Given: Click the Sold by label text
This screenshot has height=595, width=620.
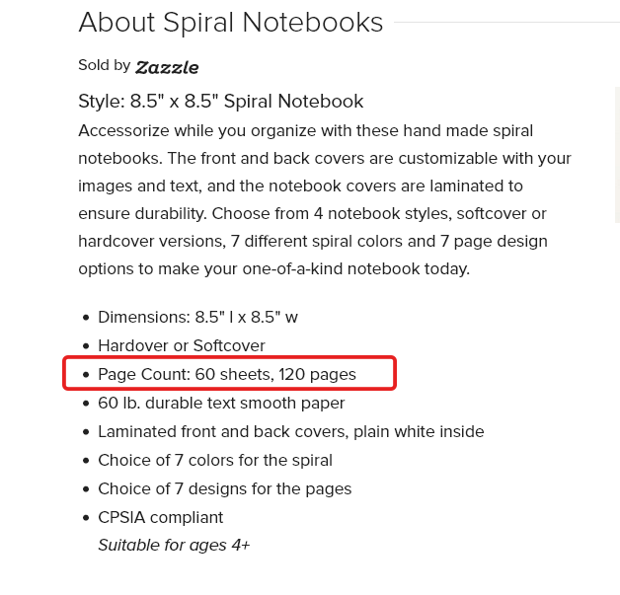Looking at the screenshot, I should pyautogui.click(x=105, y=65).
